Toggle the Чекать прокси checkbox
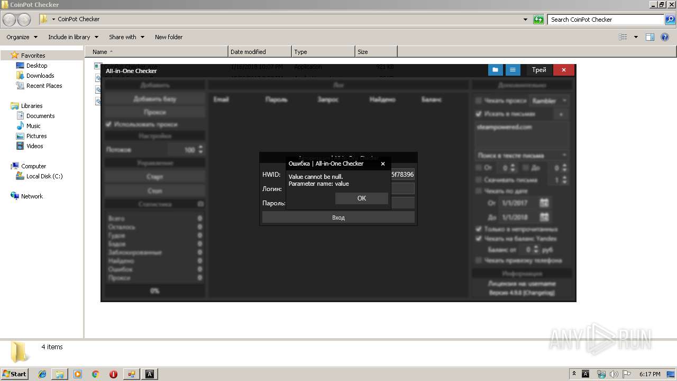Image resolution: width=677 pixels, height=381 pixels. pos(479,101)
